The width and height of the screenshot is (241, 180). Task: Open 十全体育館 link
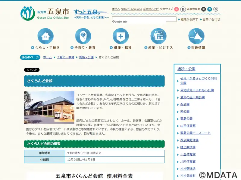click(188, 154)
